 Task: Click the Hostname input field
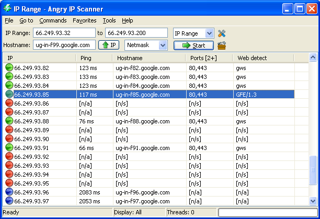(64, 45)
